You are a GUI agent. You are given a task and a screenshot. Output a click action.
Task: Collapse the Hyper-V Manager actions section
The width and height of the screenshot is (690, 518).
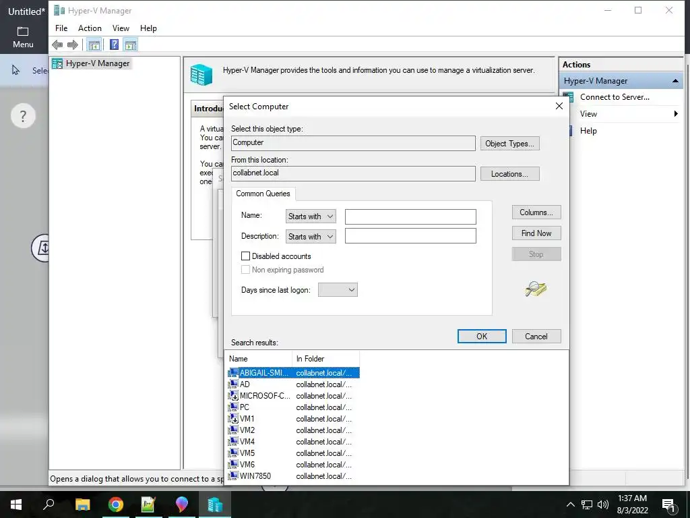(x=675, y=81)
